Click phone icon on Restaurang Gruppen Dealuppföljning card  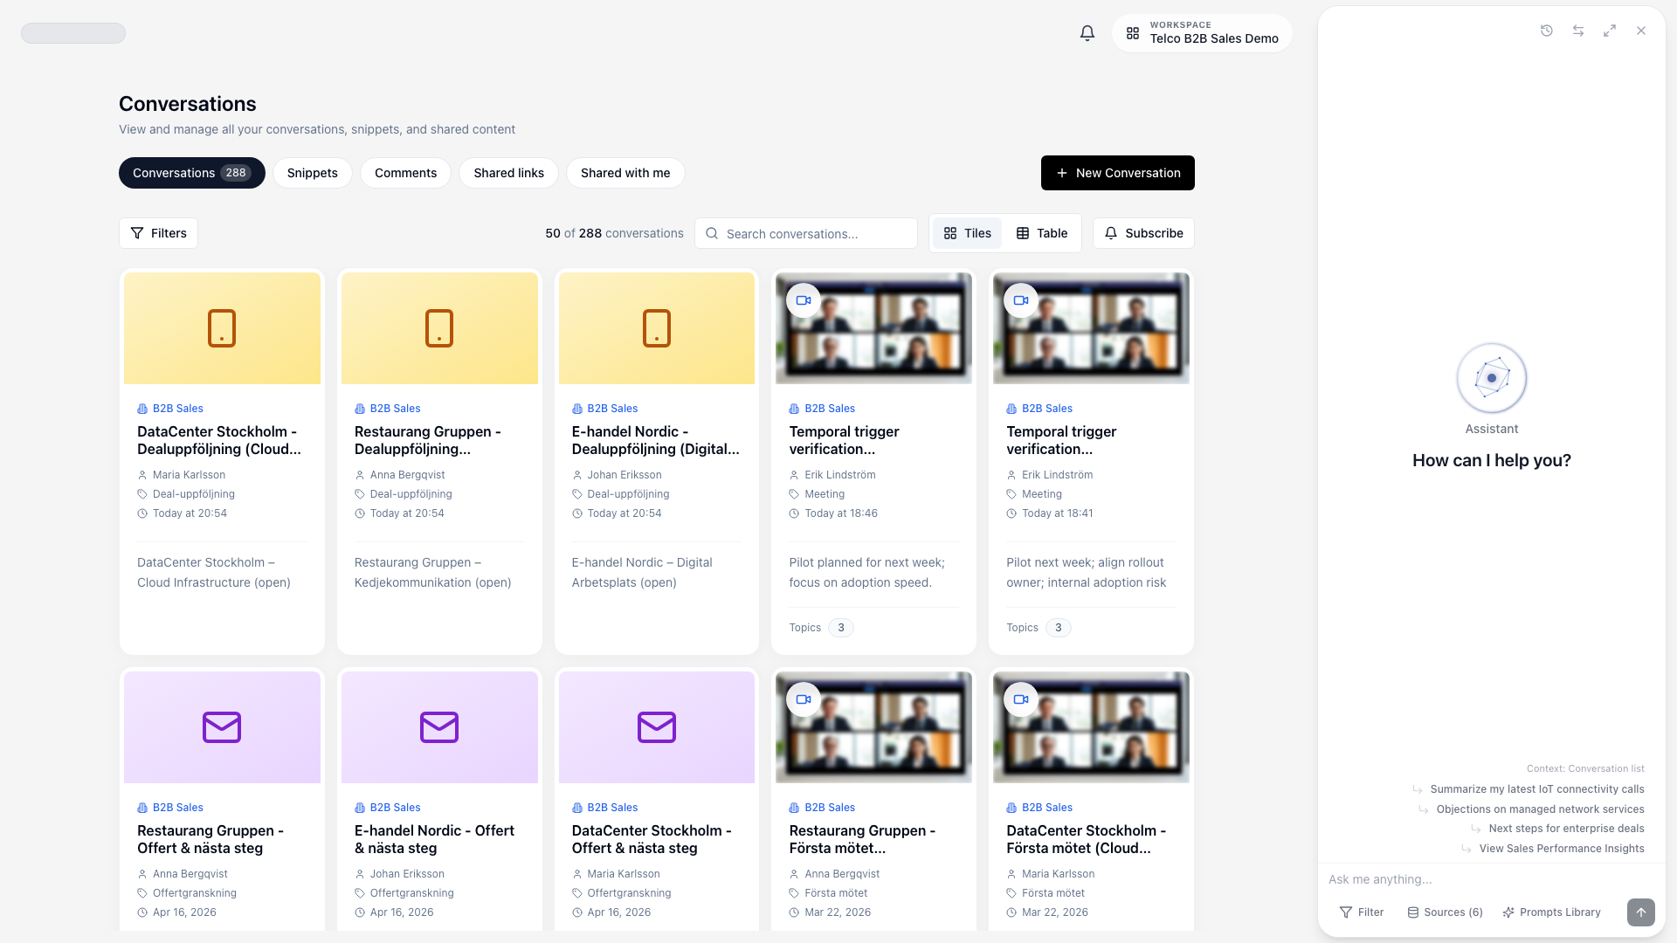click(439, 328)
